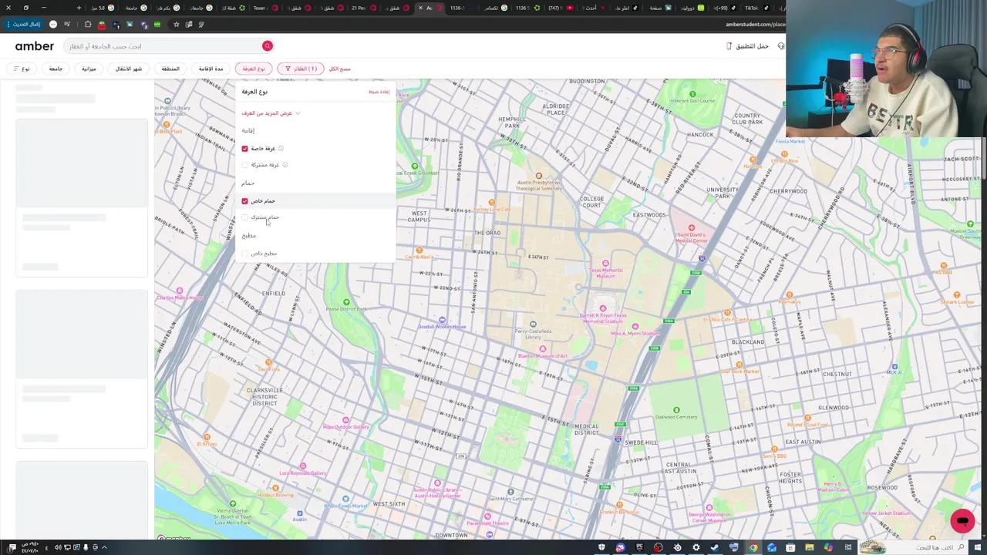This screenshot has width=987, height=555.
Task: Click Hancock Golf Course green marker
Action: 692,94
